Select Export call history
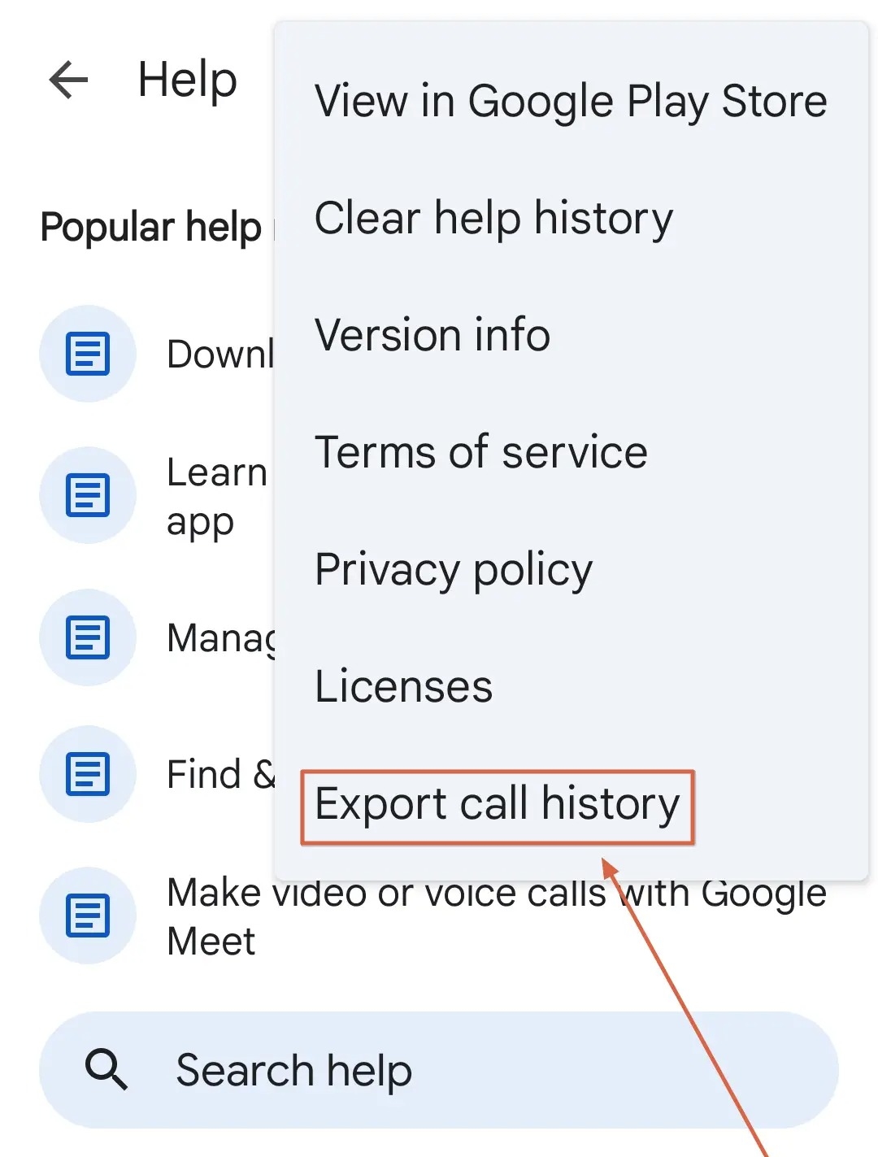Viewport: 878px width, 1157px height. [498, 804]
